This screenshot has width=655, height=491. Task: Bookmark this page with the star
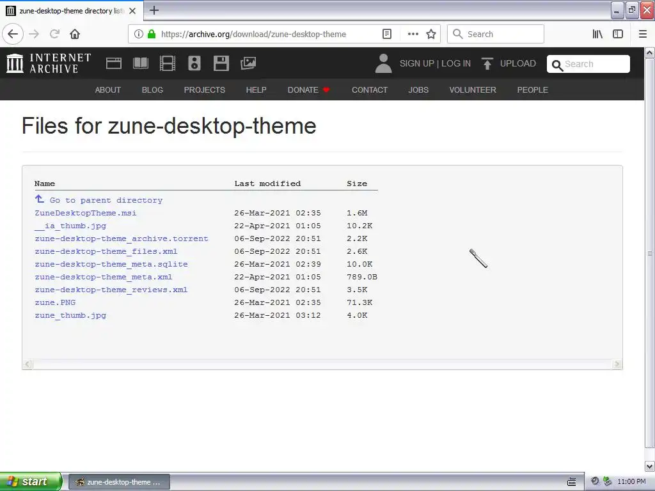(431, 34)
